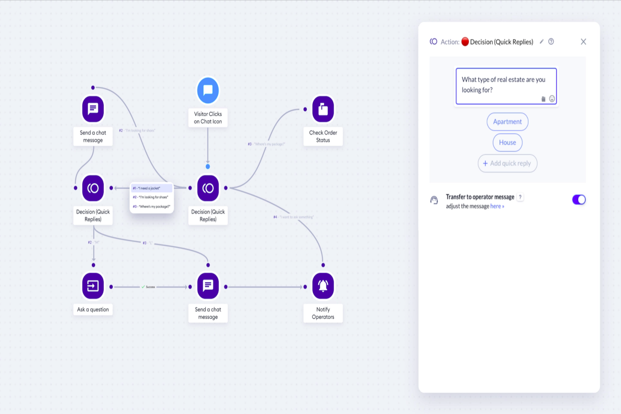
Task: Select the Apartment quick reply chip
Action: coord(507,122)
